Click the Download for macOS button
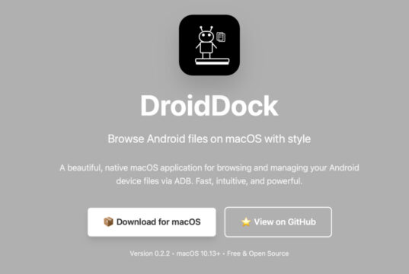 click(152, 222)
